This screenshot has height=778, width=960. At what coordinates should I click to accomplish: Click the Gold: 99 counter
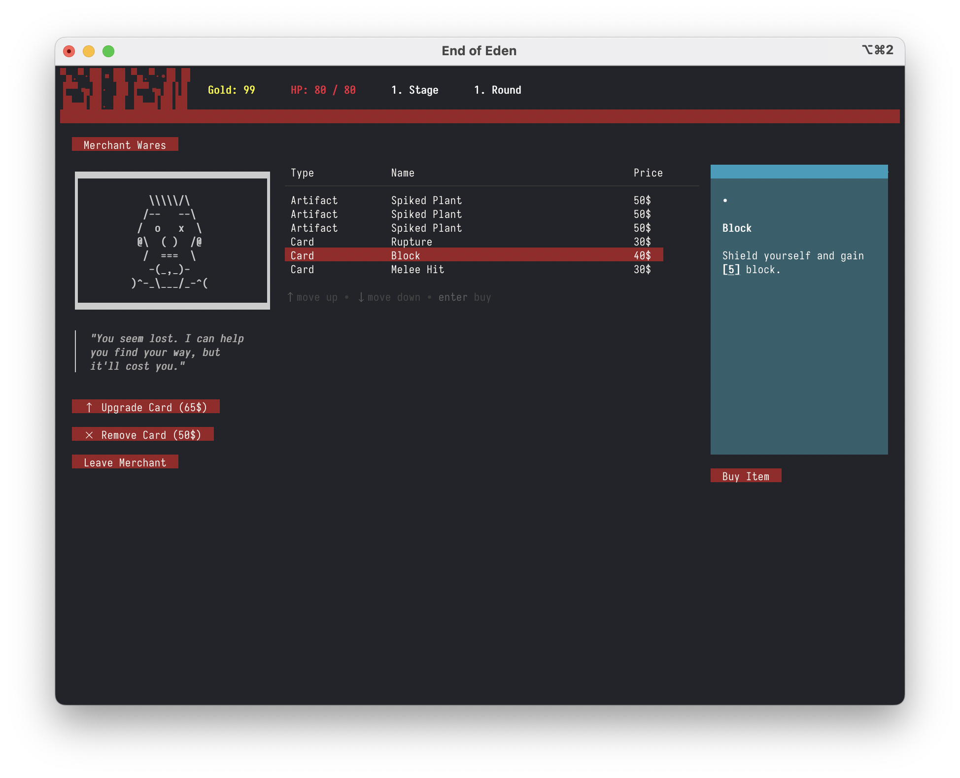pos(231,90)
